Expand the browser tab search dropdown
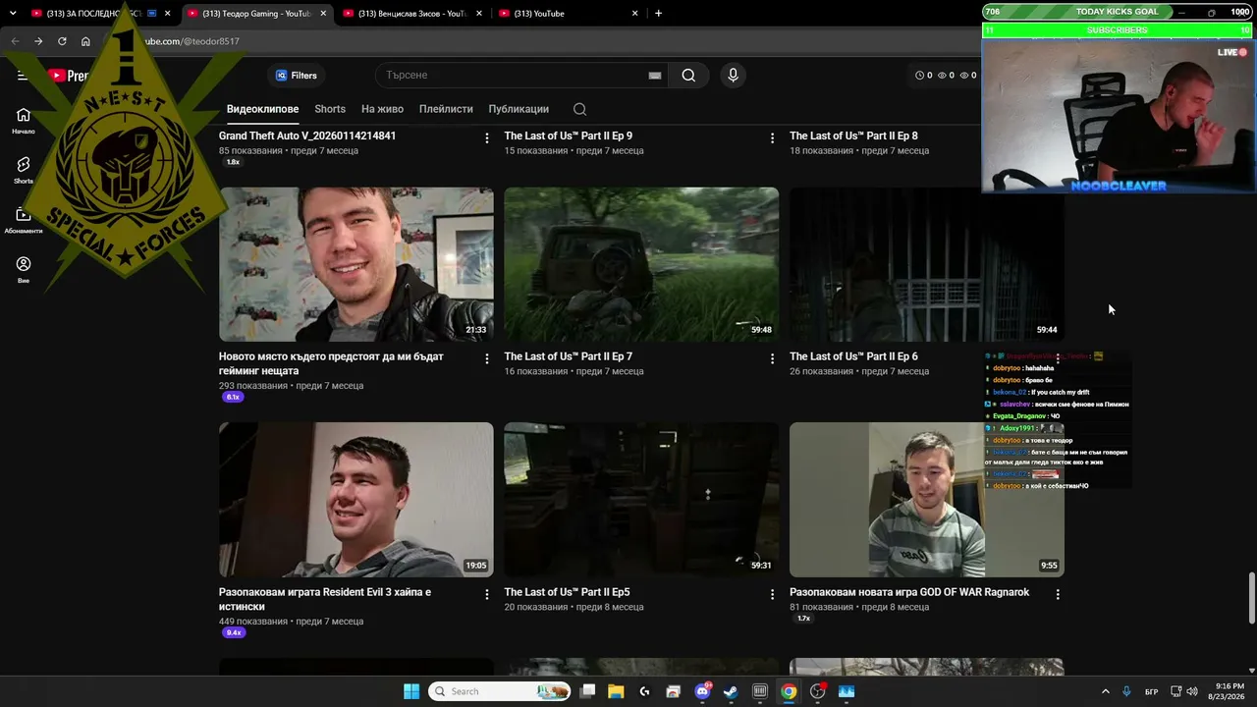Screen dimensions: 1257x707 pyautogui.click(x=13, y=13)
